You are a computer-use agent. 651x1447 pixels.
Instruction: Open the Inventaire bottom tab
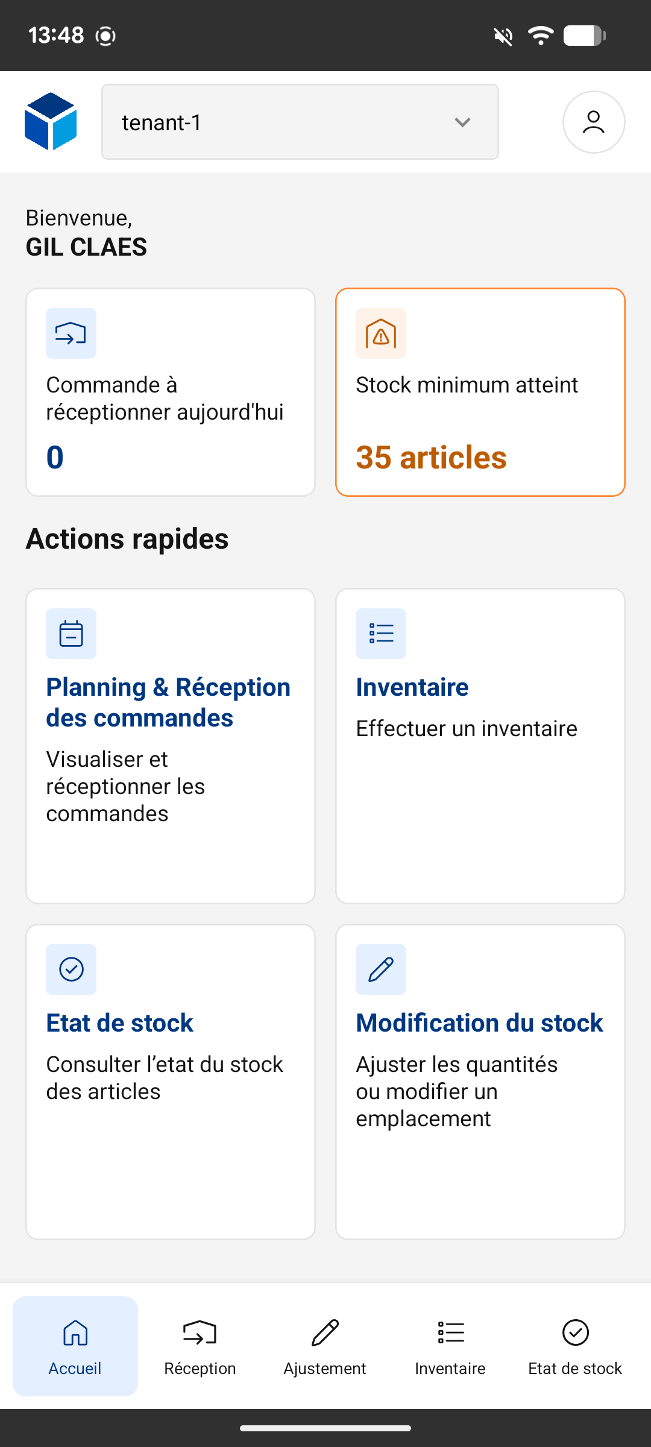pyautogui.click(x=450, y=1346)
